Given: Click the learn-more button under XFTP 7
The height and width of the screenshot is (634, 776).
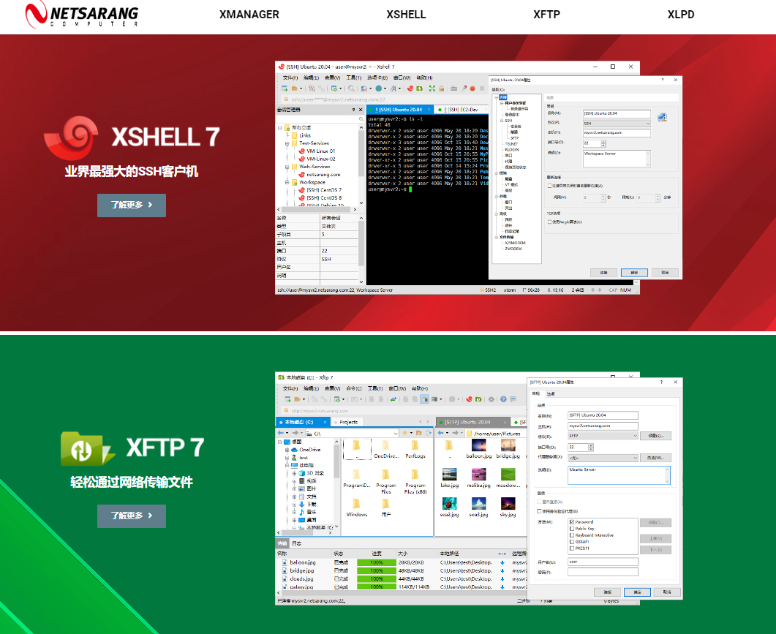Looking at the screenshot, I should (x=131, y=516).
